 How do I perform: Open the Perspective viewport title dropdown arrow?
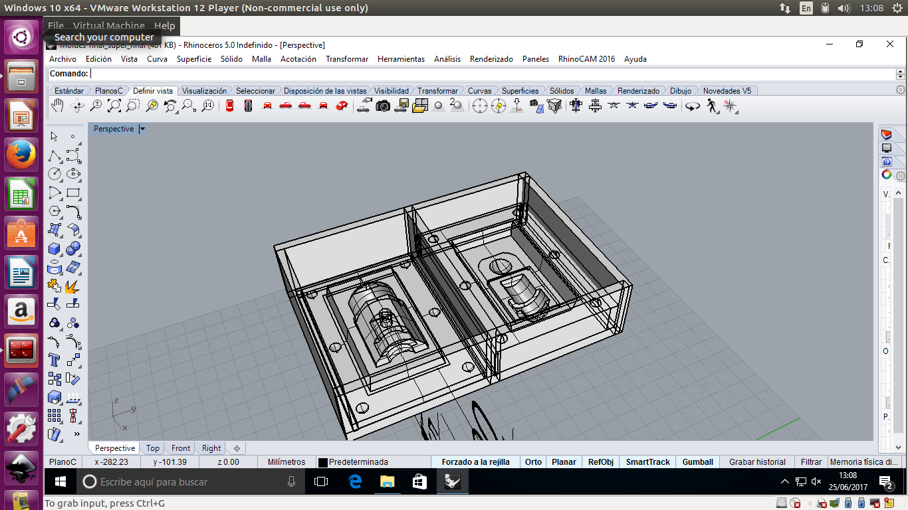[x=142, y=129]
